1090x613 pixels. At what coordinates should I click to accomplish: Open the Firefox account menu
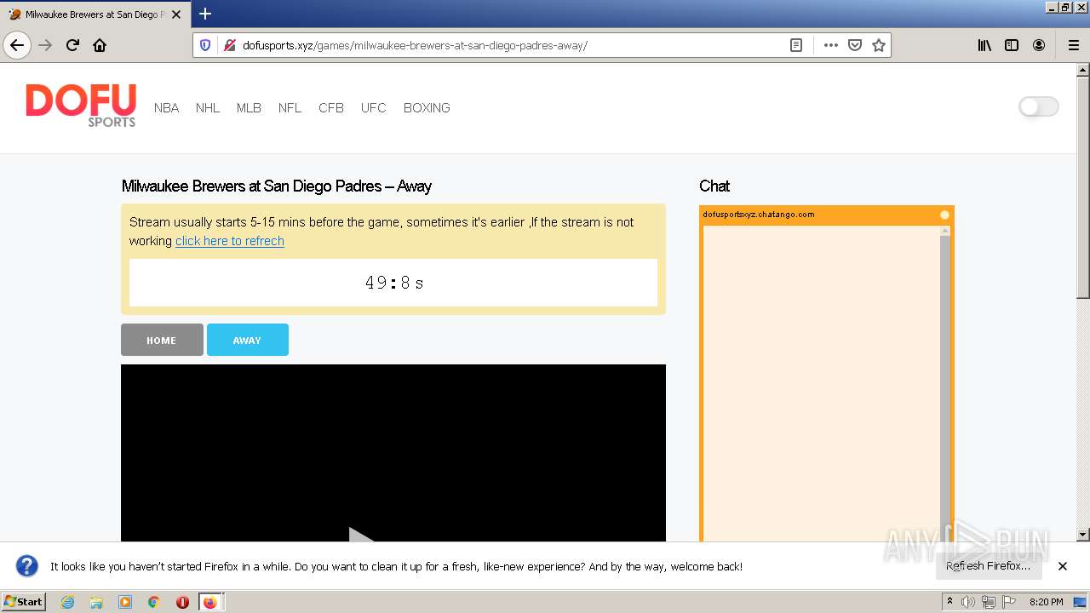point(1039,45)
